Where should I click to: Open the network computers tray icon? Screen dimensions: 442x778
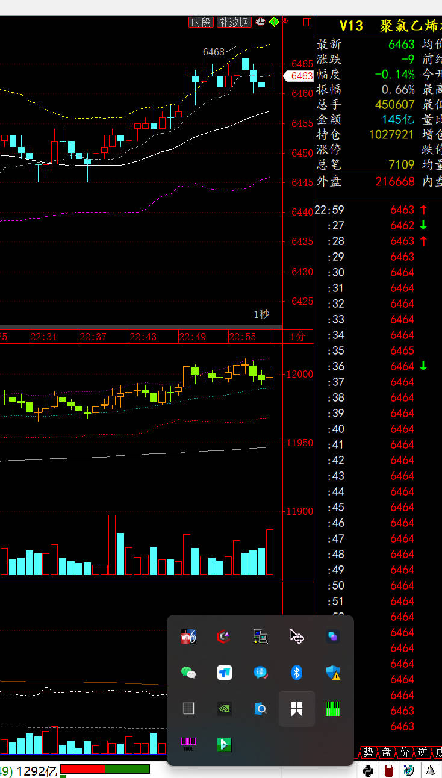(260, 636)
